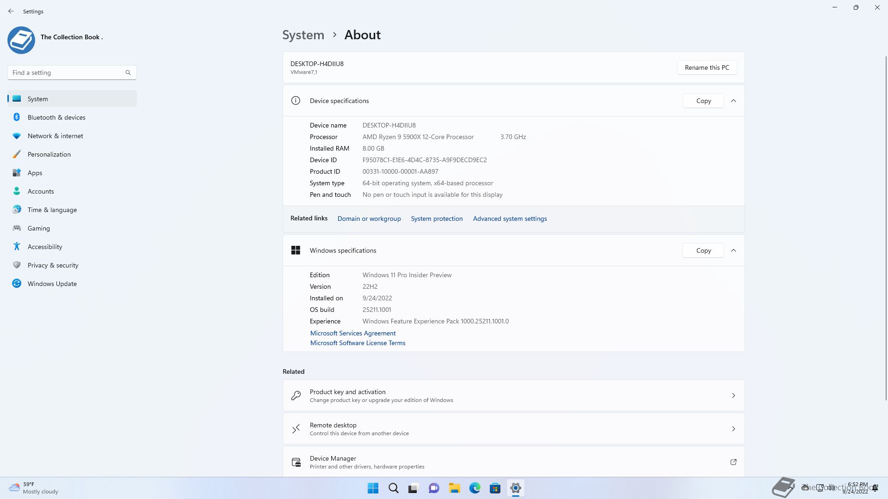Viewport: 888px width, 499px height.
Task: Open Task View on taskbar
Action: coord(413,488)
